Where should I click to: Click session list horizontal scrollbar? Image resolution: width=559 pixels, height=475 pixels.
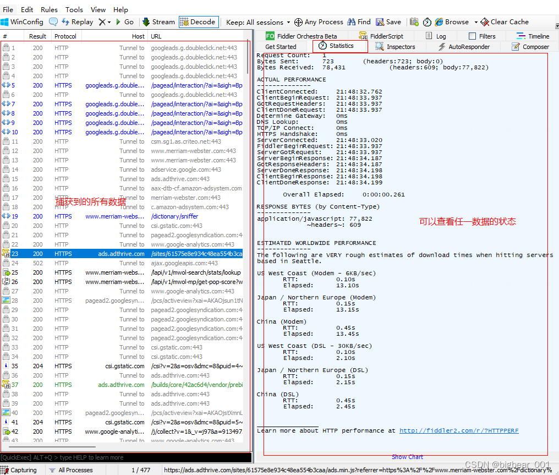click(x=52, y=446)
